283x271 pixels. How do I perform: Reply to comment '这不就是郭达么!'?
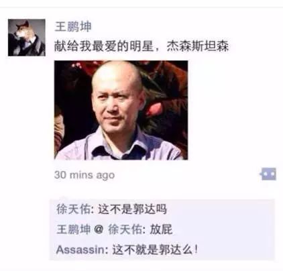155,250
